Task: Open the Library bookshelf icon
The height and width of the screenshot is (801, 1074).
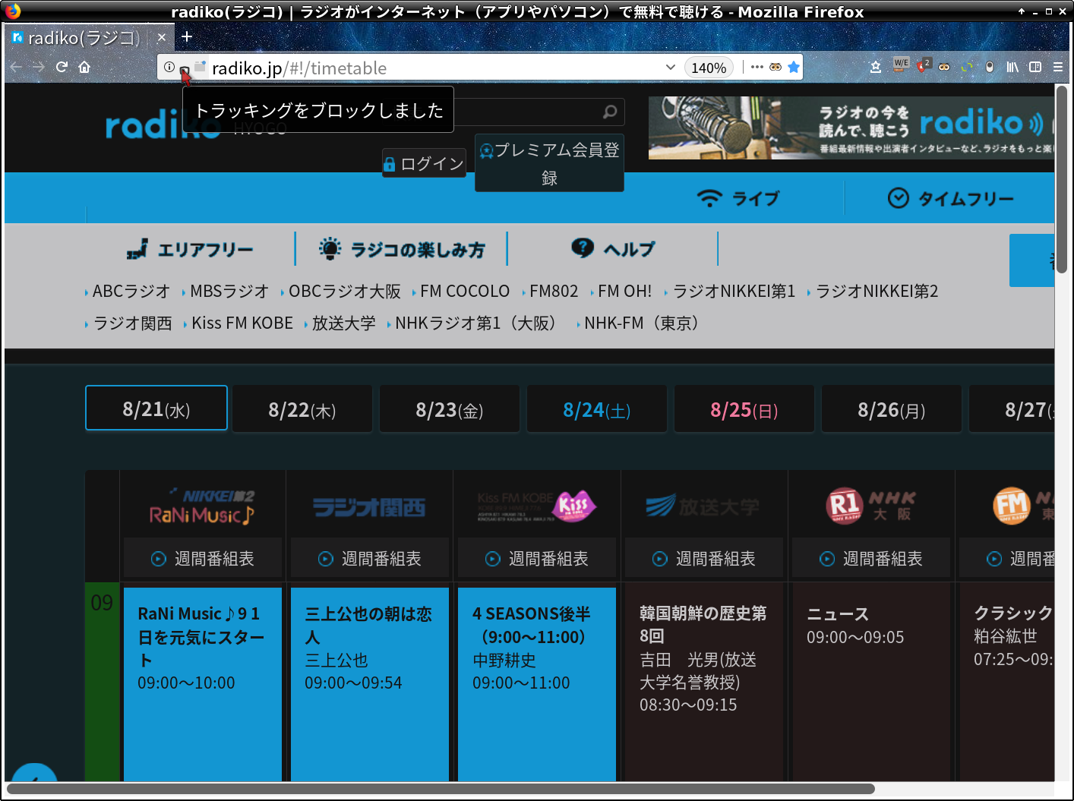Action: [1012, 67]
